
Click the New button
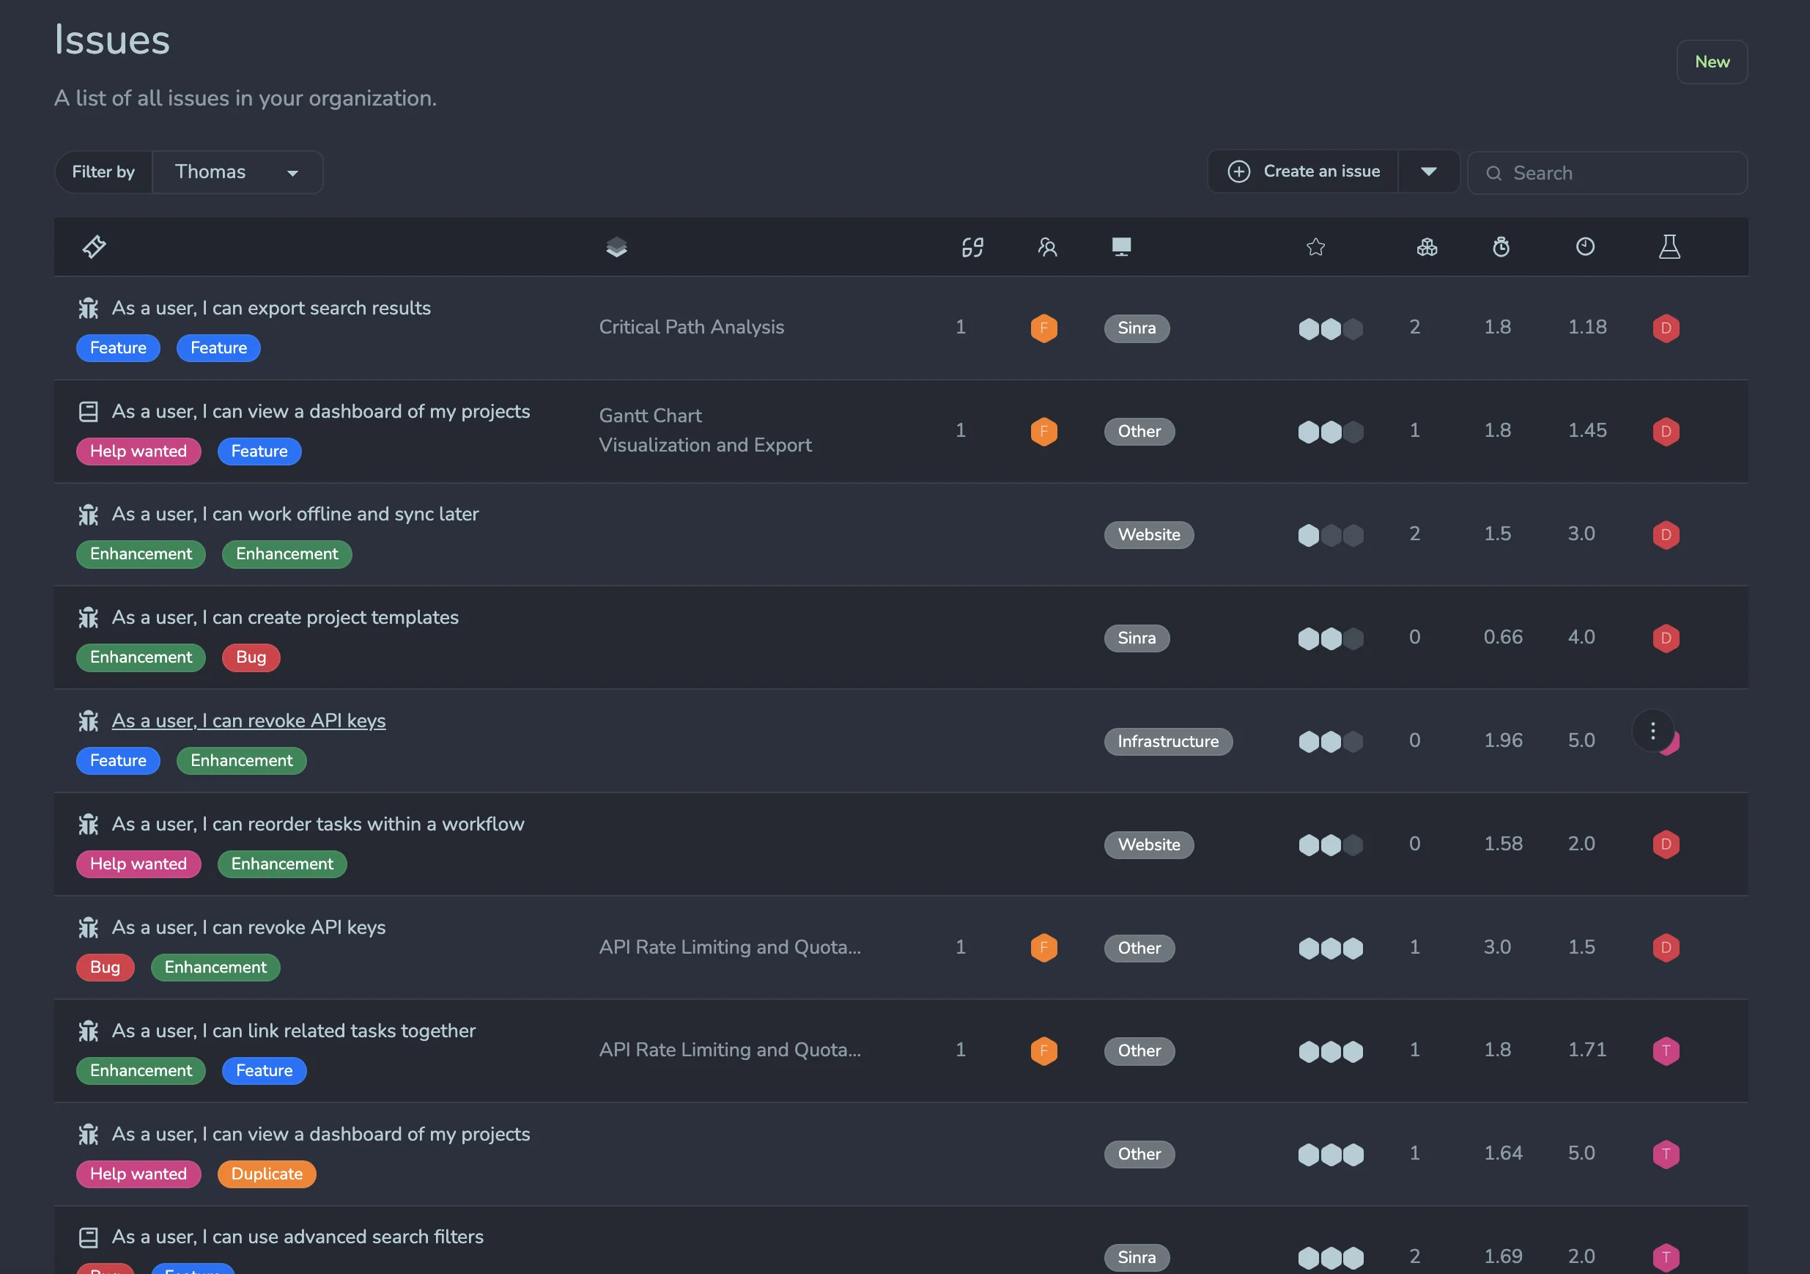coord(1712,62)
